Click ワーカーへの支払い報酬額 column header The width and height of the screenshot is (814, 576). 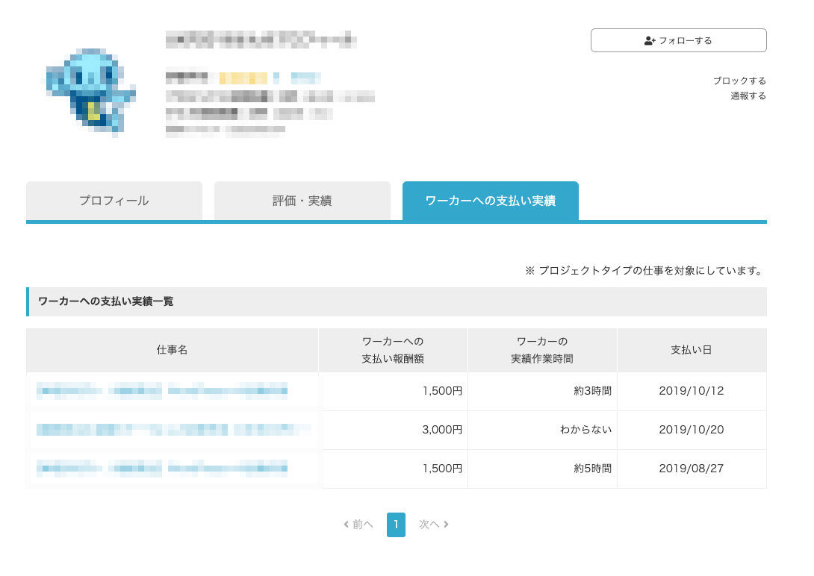pos(393,350)
